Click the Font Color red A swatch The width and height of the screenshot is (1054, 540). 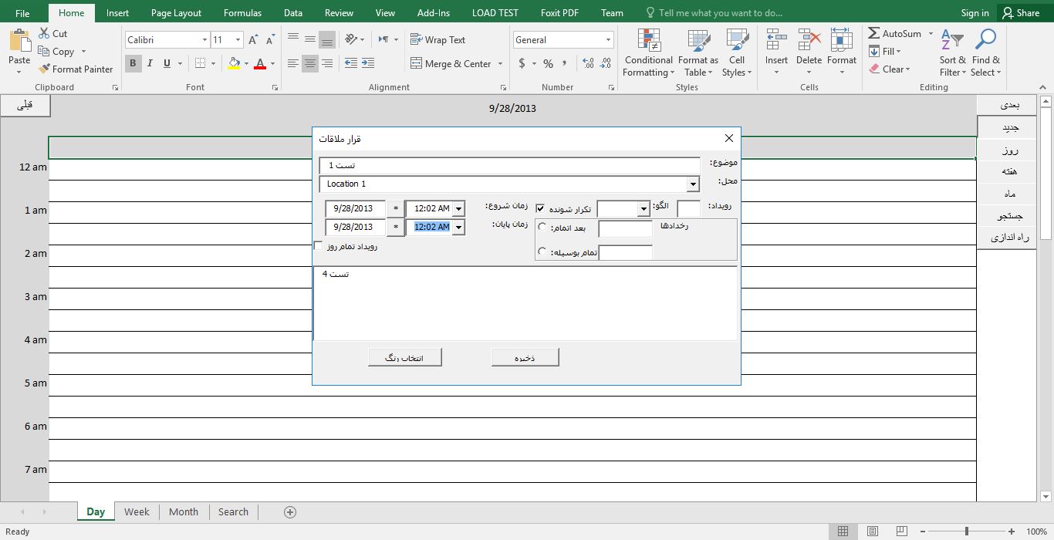(x=260, y=63)
